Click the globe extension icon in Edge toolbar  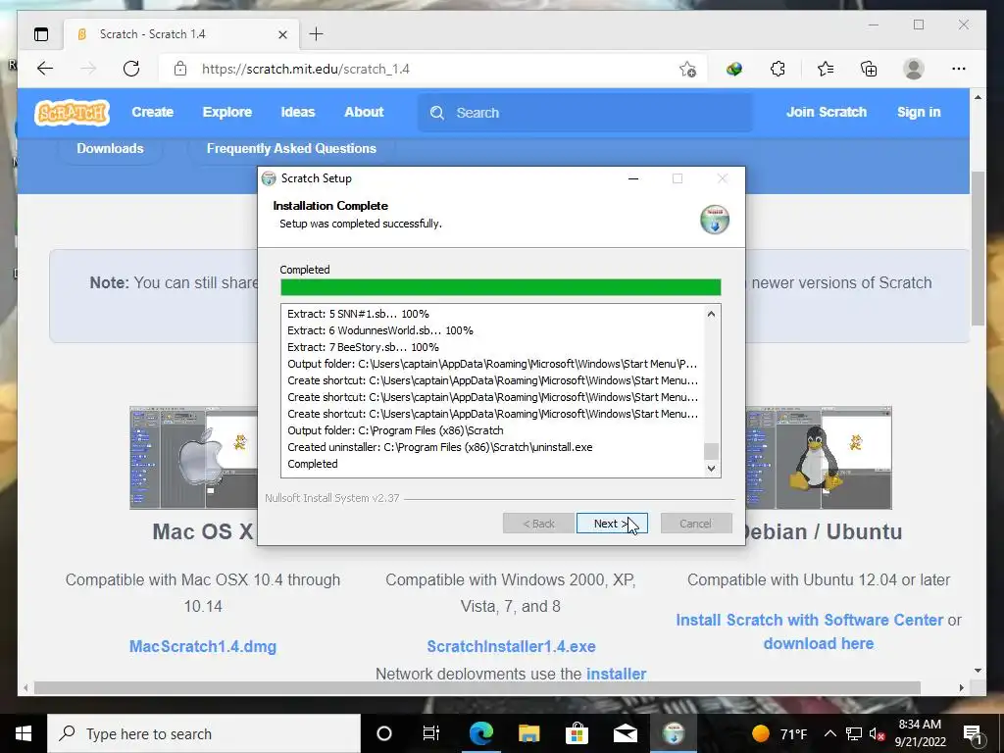click(x=733, y=69)
